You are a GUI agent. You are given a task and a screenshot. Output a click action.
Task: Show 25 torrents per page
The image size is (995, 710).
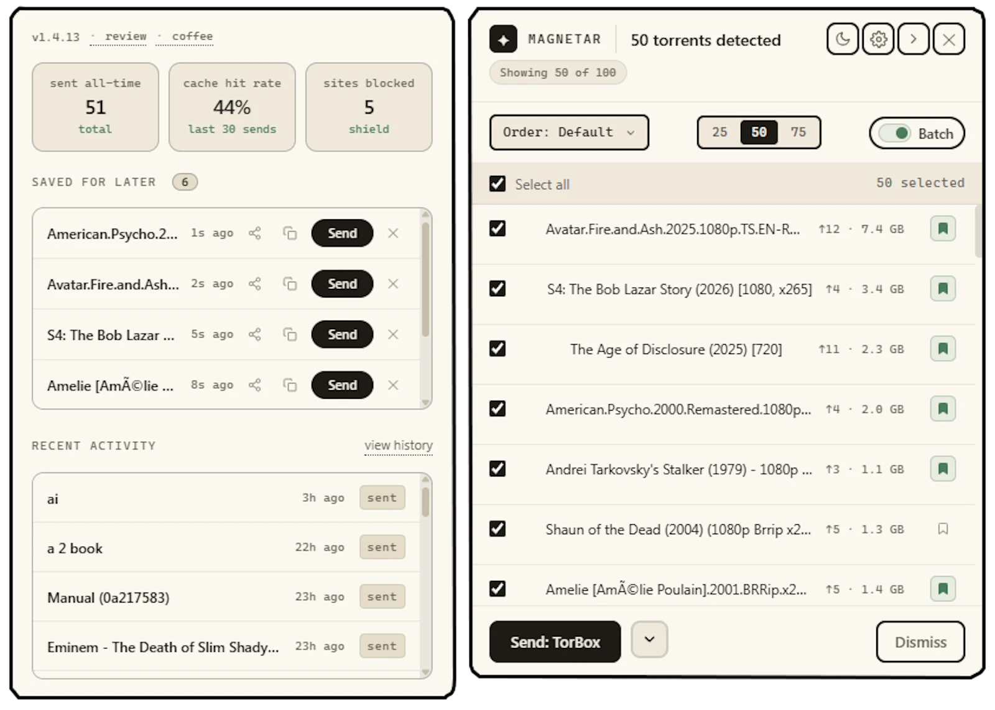point(720,132)
